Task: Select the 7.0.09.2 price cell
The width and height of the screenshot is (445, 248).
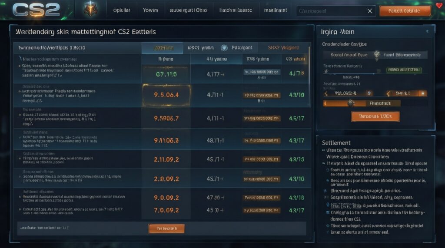Action: (166, 210)
